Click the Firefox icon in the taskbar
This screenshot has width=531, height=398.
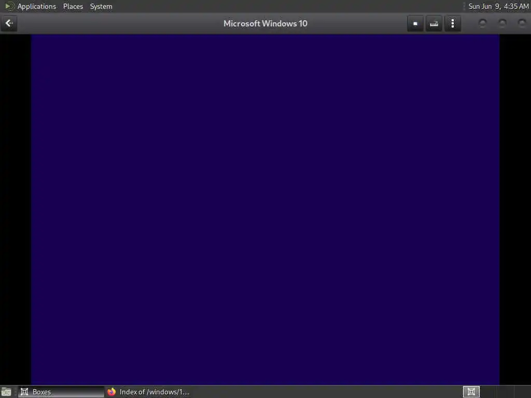[111, 392]
